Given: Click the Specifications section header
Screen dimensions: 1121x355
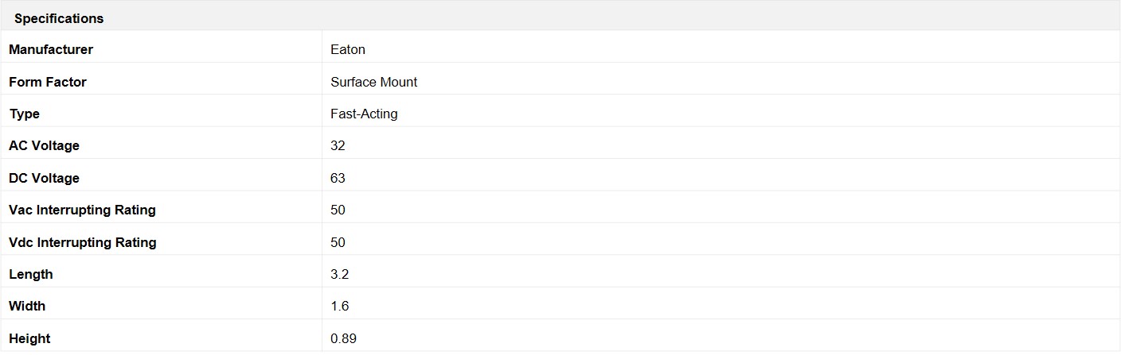Looking at the screenshot, I should tap(59, 18).
